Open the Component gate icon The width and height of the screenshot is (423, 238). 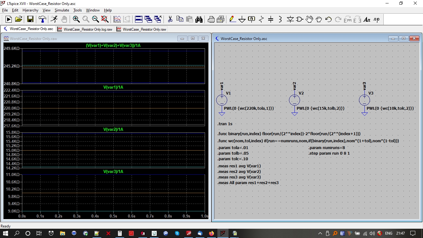click(299, 20)
